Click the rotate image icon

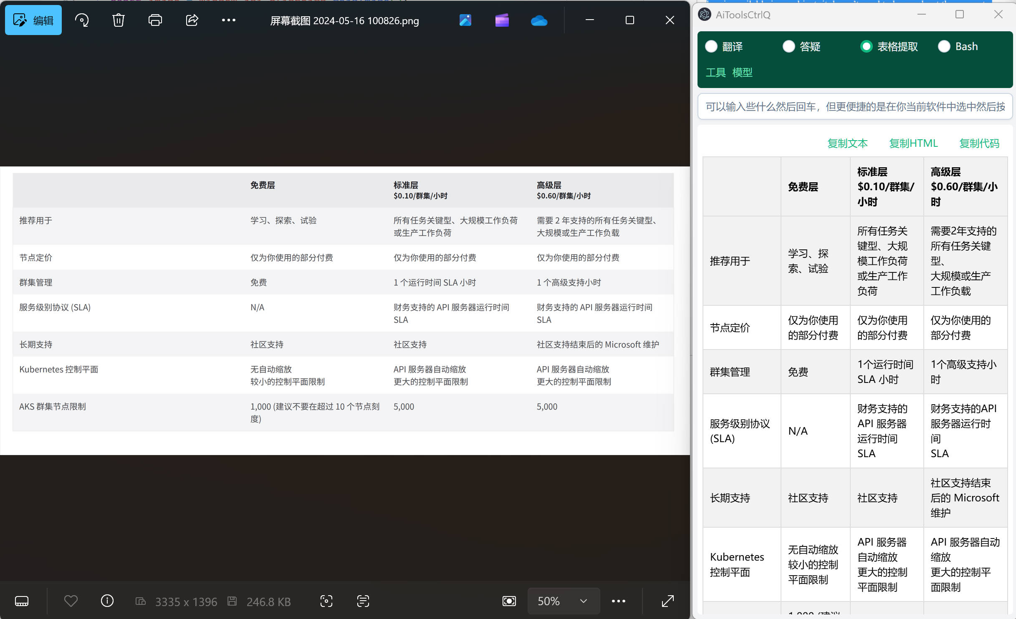(x=82, y=20)
